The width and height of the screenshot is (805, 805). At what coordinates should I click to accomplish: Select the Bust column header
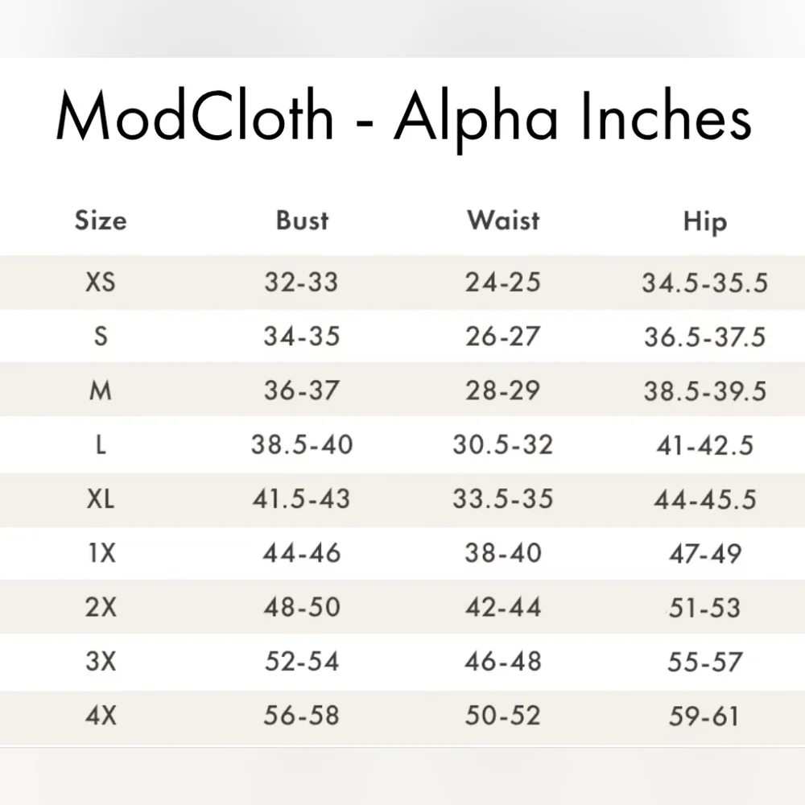pos(302,220)
